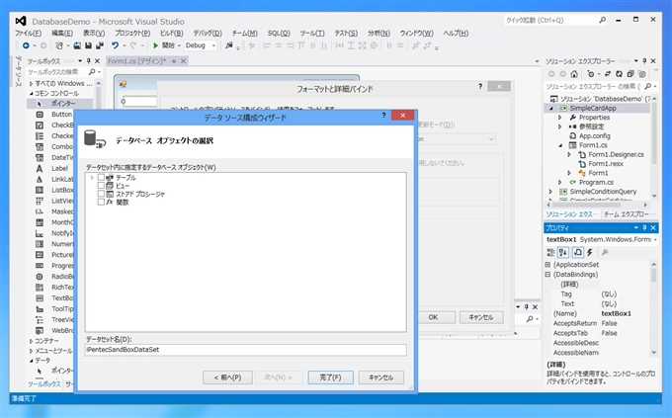Click the Open File toolbar icon
This screenshot has height=418, width=672.
(x=77, y=45)
